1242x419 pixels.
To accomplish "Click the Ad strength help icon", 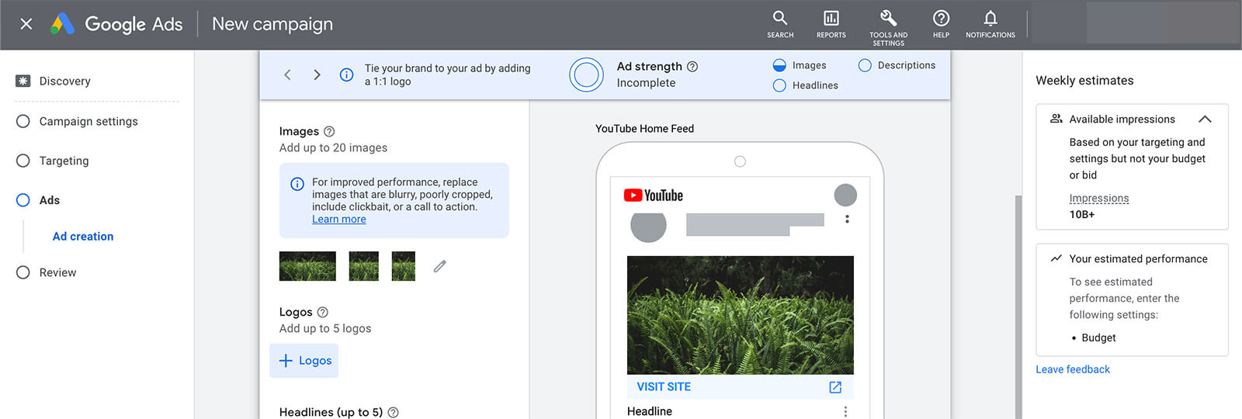I will (x=692, y=67).
